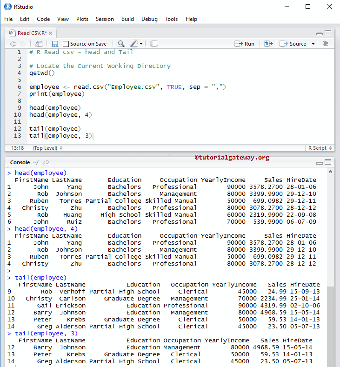Minimize the source editor pane
The height and width of the screenshot is (367, 340).
point(319,33)
